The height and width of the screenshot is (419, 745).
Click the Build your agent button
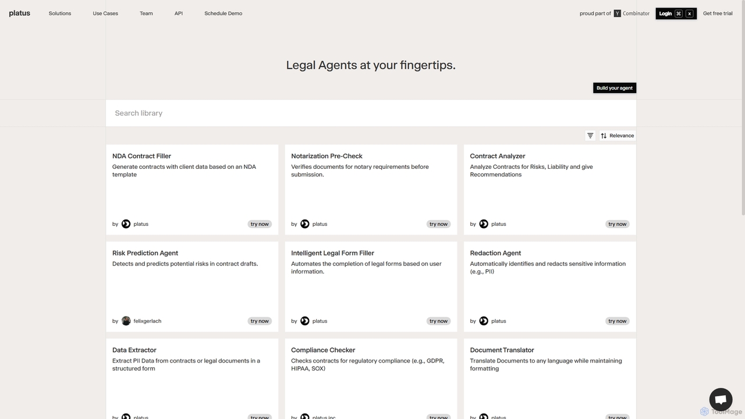tap(615, 88)
